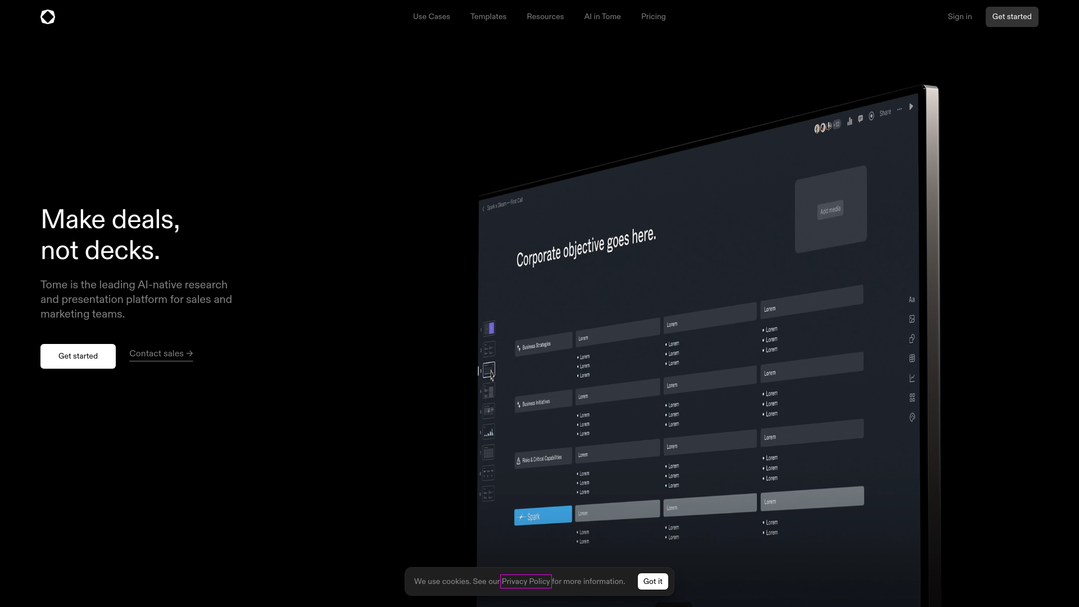Open the Use Cases menu
Image resolution: width=1079 pixels, height=607 pixels.
coord(431,17)
